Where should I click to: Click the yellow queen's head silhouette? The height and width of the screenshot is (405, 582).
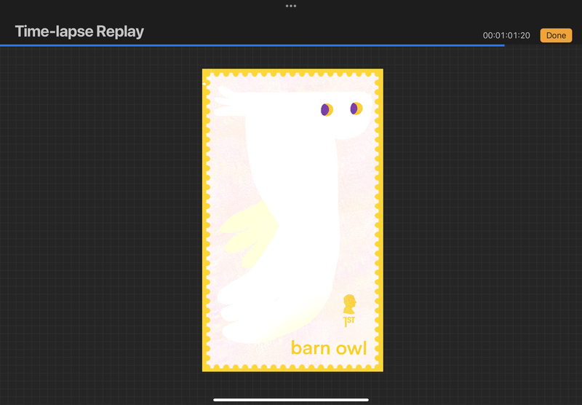[x=350, y=303]
